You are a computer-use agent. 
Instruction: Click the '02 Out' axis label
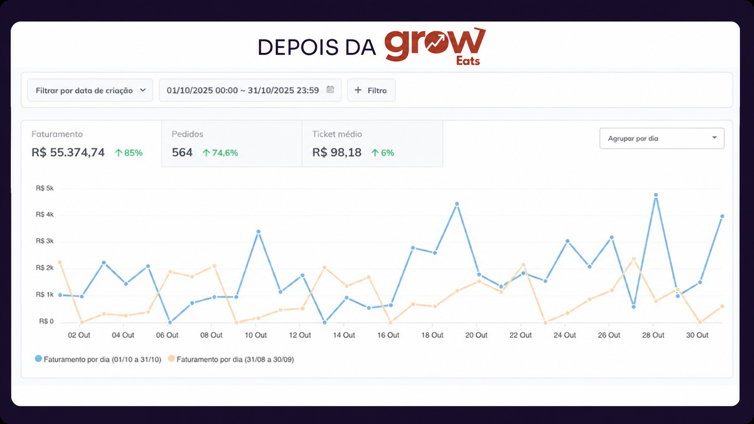pyautogui.click(x=79, y=335)
